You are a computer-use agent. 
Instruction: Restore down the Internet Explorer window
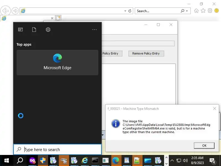point(201,4)
